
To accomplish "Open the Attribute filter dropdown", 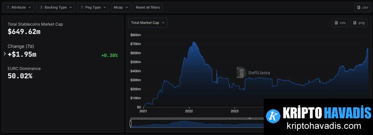I will tap(19, 7).
